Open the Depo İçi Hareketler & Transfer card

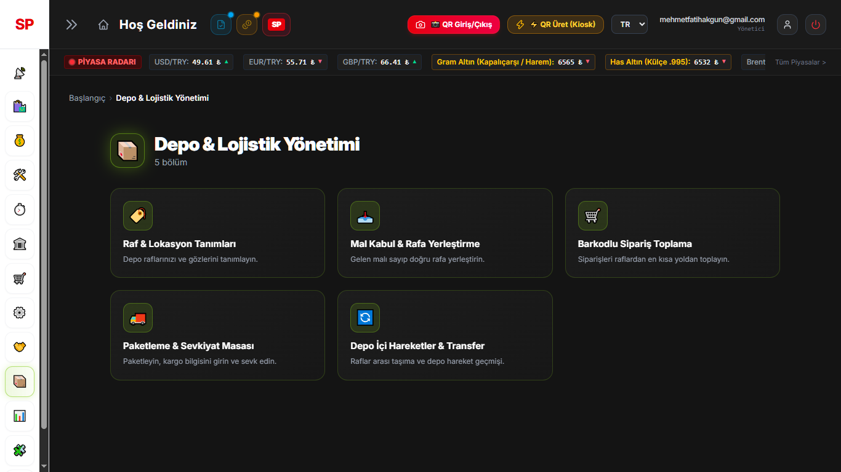[445, 335]
